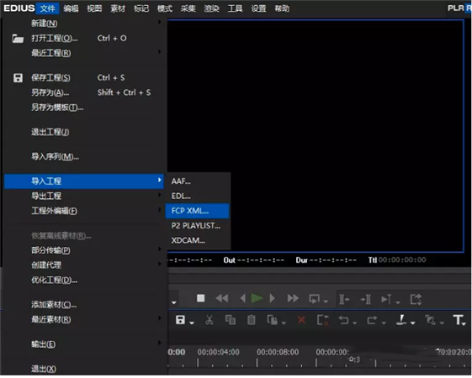Choose XDCAM... in import submenu
Image resolution: width=472 pixels, height=378 pixels.
pyautogui.click(x=198, y=241)
